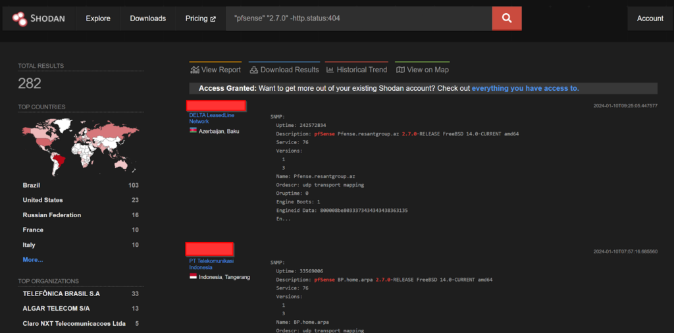Click 'Azerbaijan, Baku' location text
674x333 pixels.
point(219,131)
